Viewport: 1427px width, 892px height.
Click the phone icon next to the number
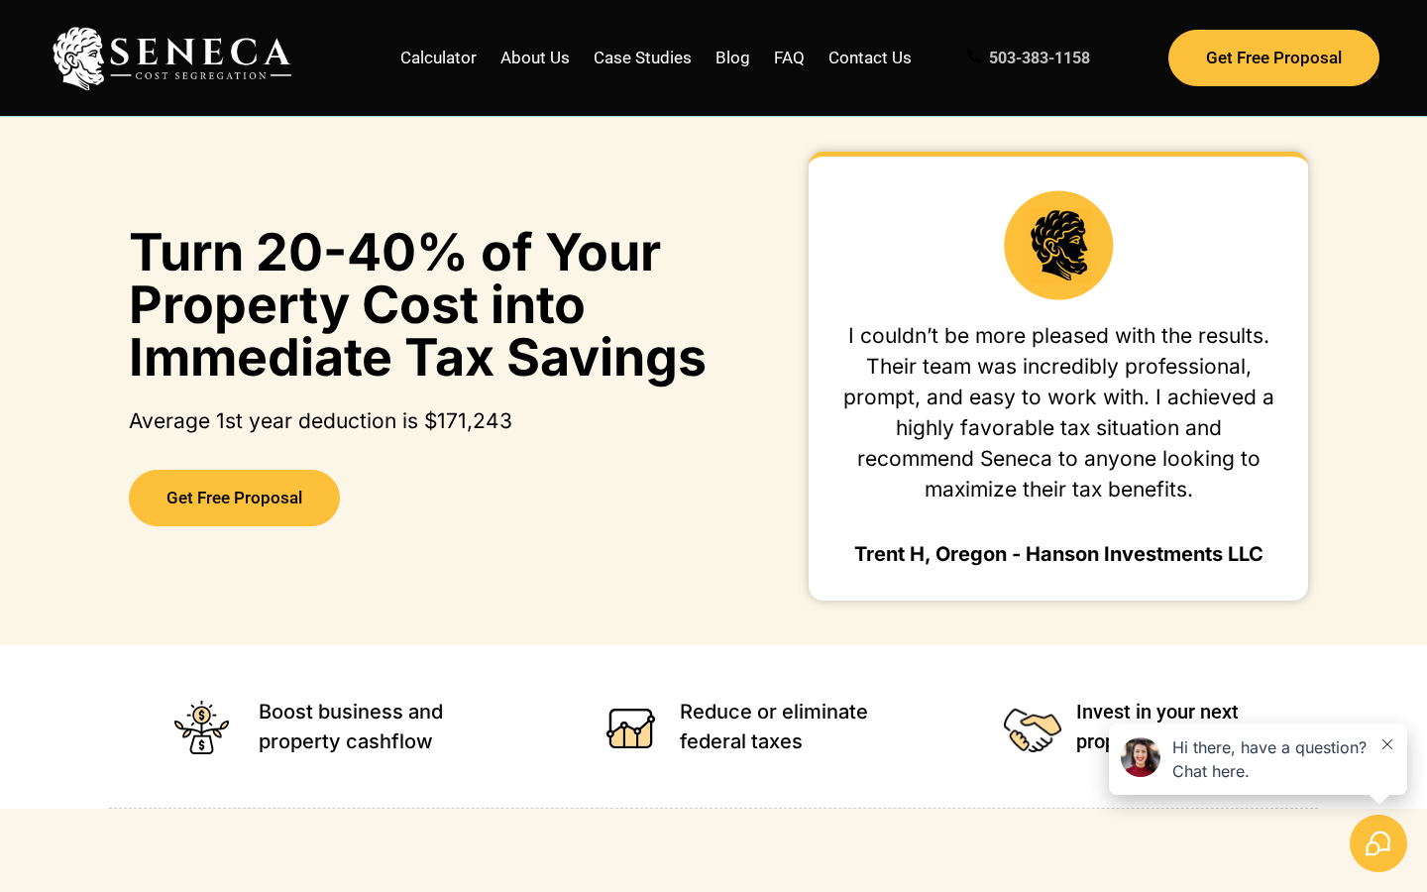point(973,57)
